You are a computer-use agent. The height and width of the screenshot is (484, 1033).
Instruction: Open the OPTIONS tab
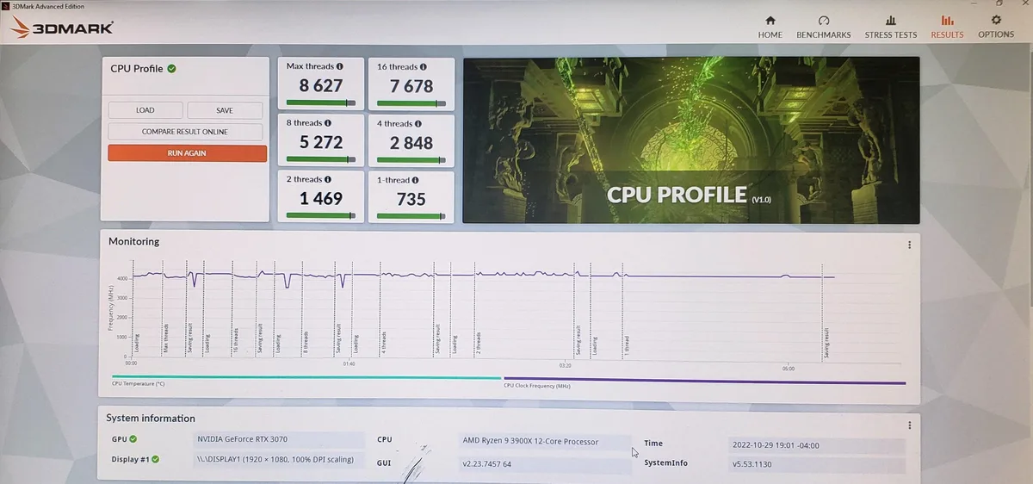[996, 27]
